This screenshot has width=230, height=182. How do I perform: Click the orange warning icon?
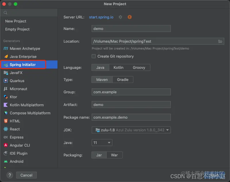coord(130,17)
